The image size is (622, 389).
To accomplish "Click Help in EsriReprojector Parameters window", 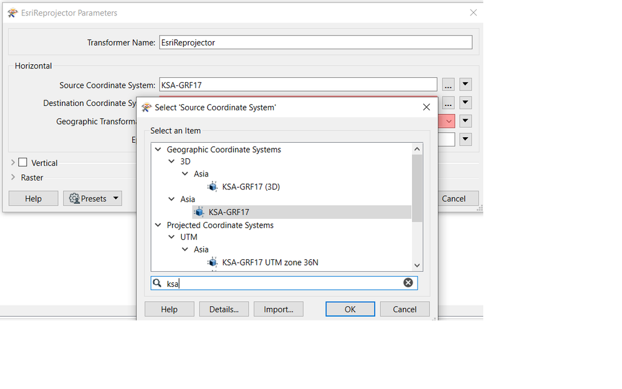I will click(x=33, y=198).
